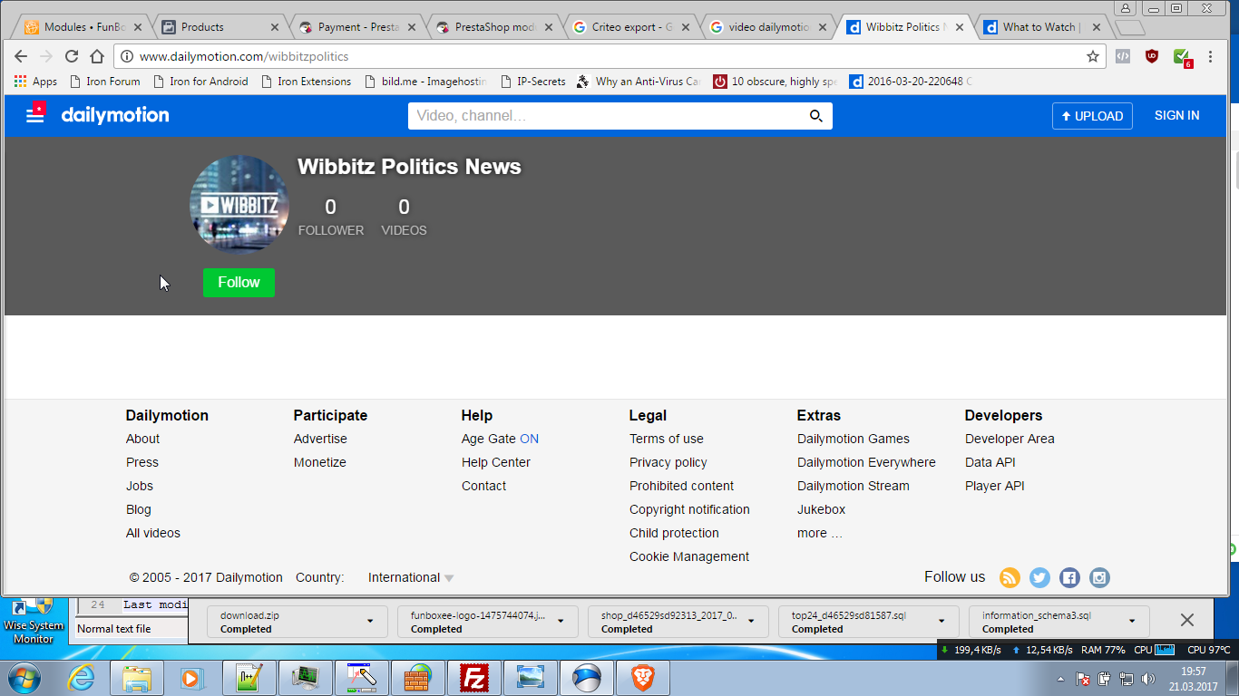Image resolution: width=1239 pixels, height=696 pixels.
Task: Open the Country International dropdown
Action: 411,577
